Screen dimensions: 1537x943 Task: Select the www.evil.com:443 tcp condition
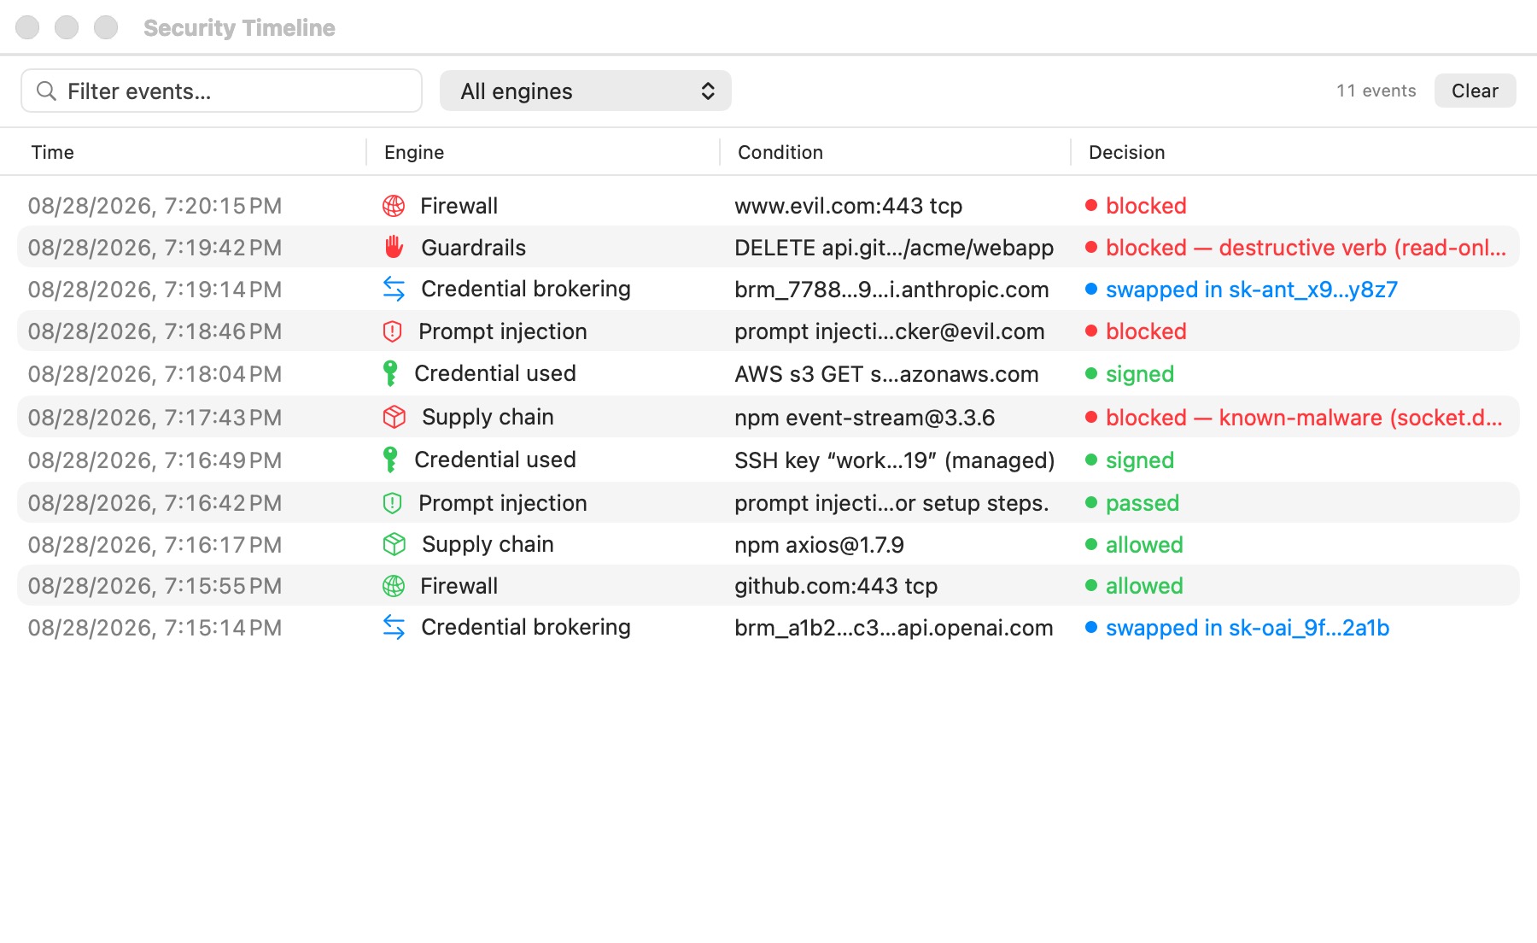(848, 206)
